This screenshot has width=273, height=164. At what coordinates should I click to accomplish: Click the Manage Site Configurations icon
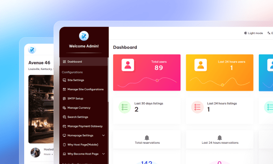(x=64, y=89)
